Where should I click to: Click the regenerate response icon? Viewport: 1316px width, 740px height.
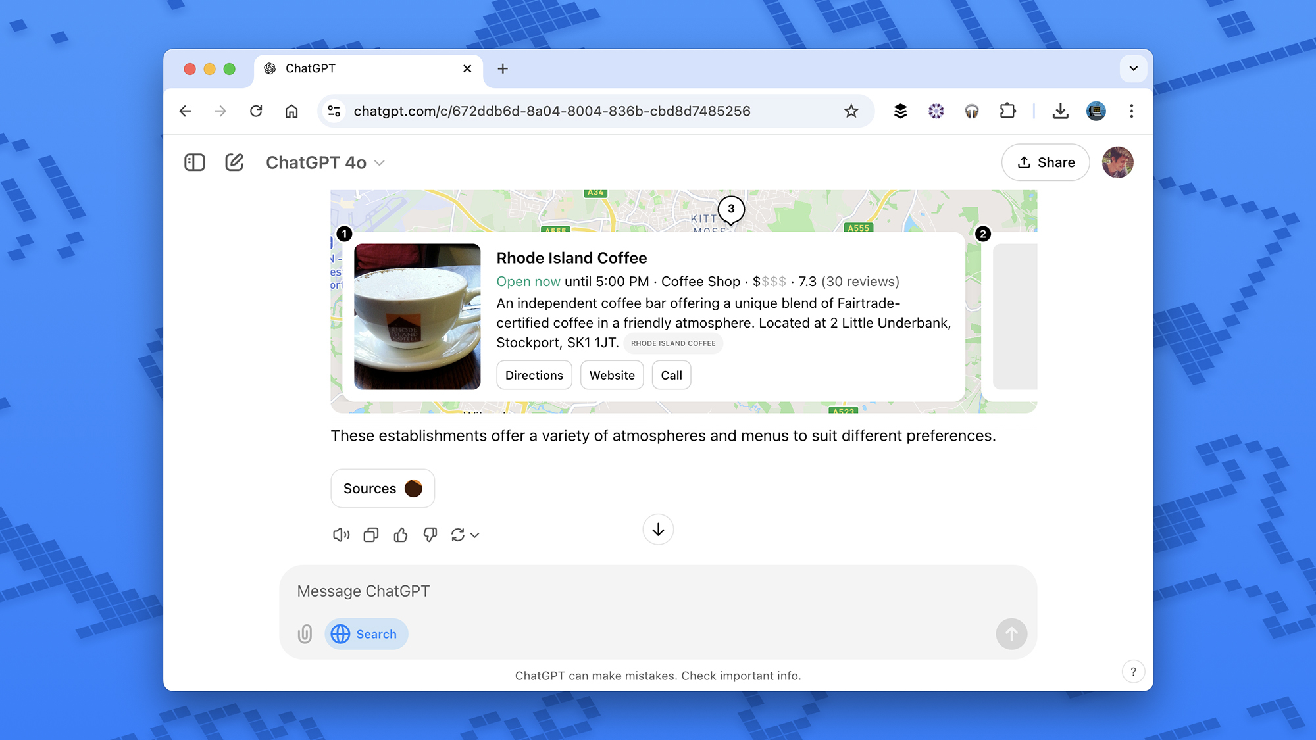[x=458, y=535]
